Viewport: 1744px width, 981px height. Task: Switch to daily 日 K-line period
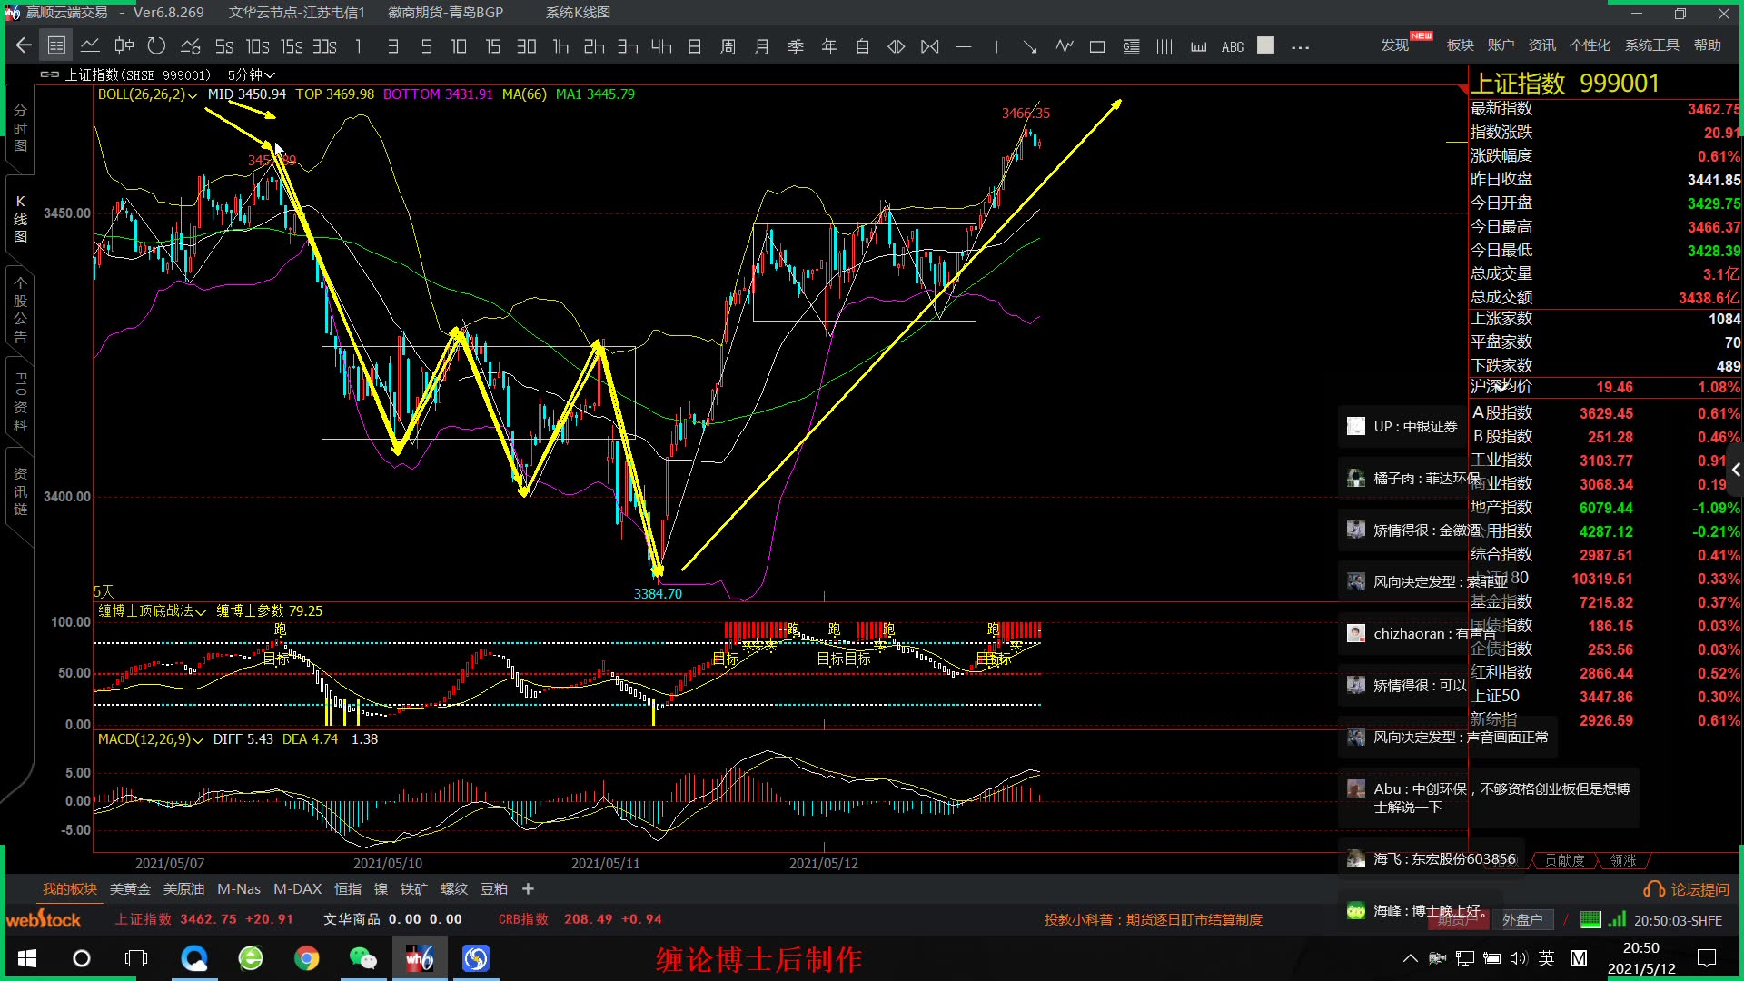(x=695, y=45)
